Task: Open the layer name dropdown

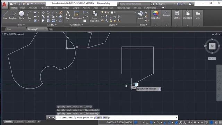Action: coord(135,12)
